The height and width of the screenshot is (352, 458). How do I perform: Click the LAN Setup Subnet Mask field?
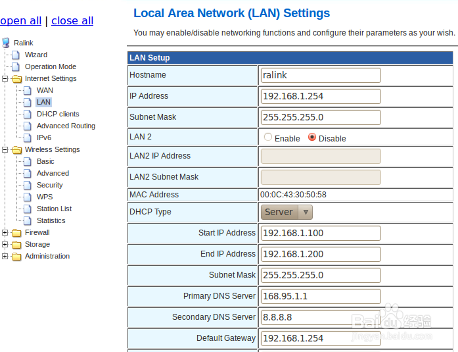(x=321, y=118)
